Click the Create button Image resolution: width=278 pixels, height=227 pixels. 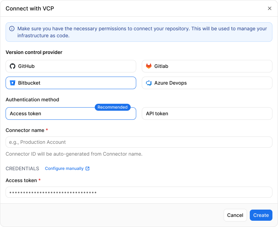pos(261,215)
